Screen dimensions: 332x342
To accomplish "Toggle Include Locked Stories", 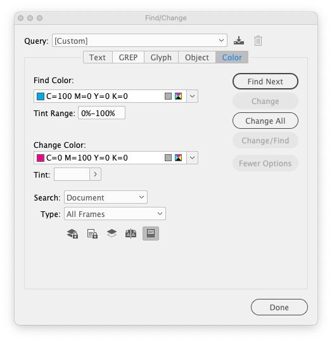I will (x=93, y=233).
